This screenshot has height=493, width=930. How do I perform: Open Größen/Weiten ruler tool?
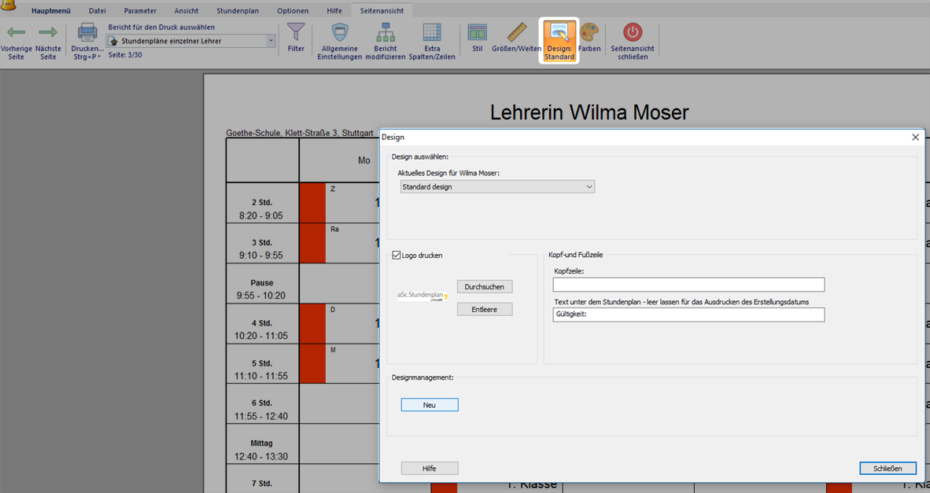[x=516, y=33]
